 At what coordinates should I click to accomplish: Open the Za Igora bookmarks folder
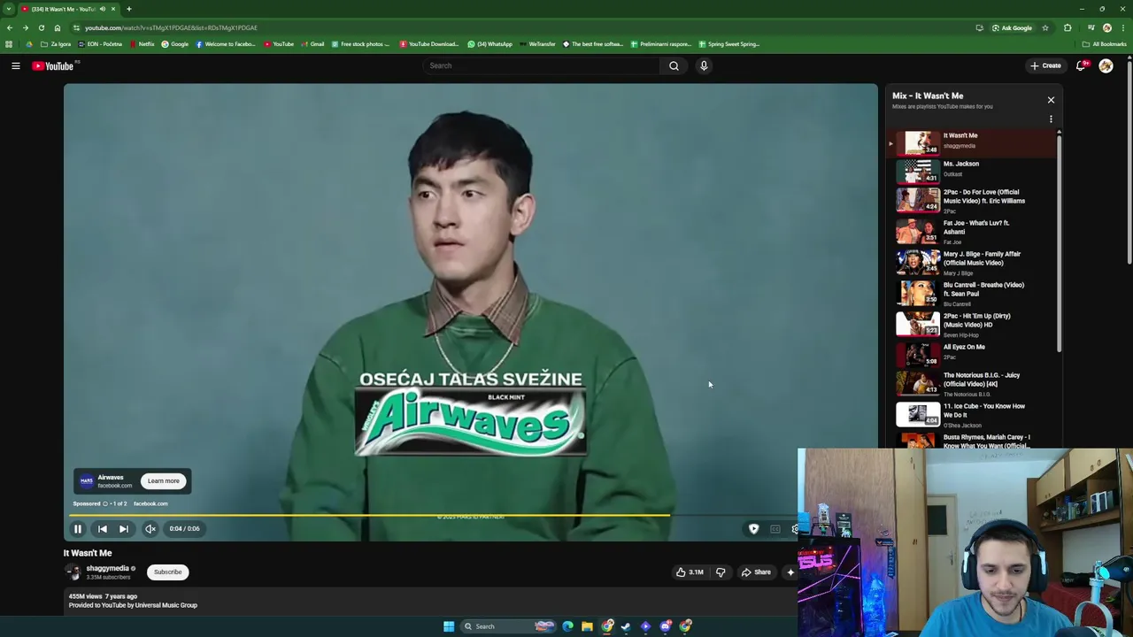56,44
